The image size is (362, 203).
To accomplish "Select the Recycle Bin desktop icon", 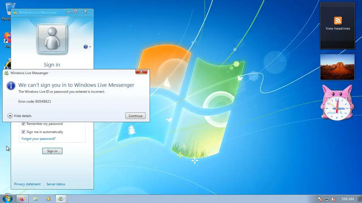I will tap(8, 11).
